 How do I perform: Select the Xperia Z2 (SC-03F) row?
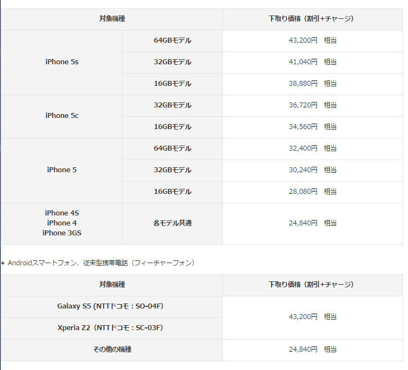pyautogui.click(x=111, y=328)
